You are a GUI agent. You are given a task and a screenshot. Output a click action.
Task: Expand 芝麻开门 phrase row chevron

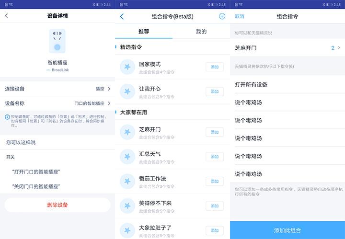pos(339,48)
